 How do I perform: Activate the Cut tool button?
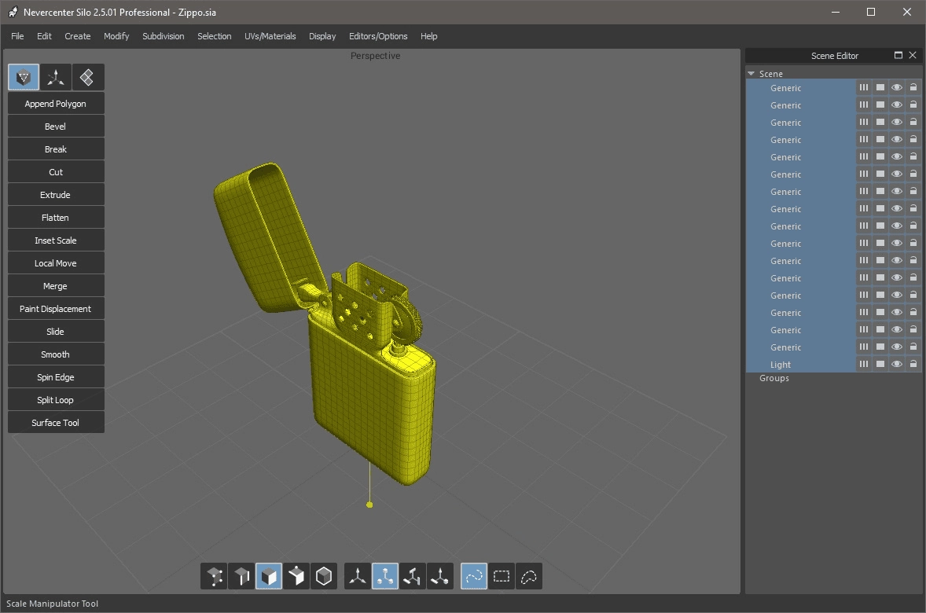click(x=56, y=172)
